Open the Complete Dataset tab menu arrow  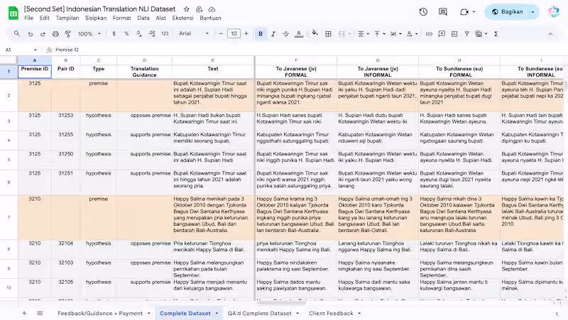[217, 313]
